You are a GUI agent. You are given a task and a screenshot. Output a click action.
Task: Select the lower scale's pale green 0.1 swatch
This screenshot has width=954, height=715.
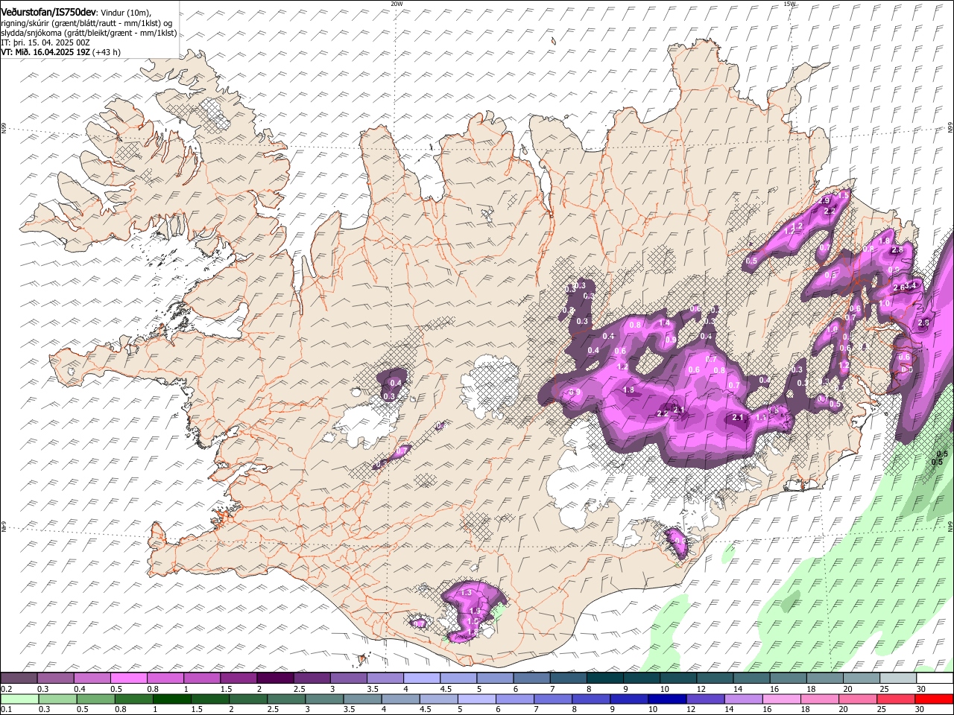[19, 699]
